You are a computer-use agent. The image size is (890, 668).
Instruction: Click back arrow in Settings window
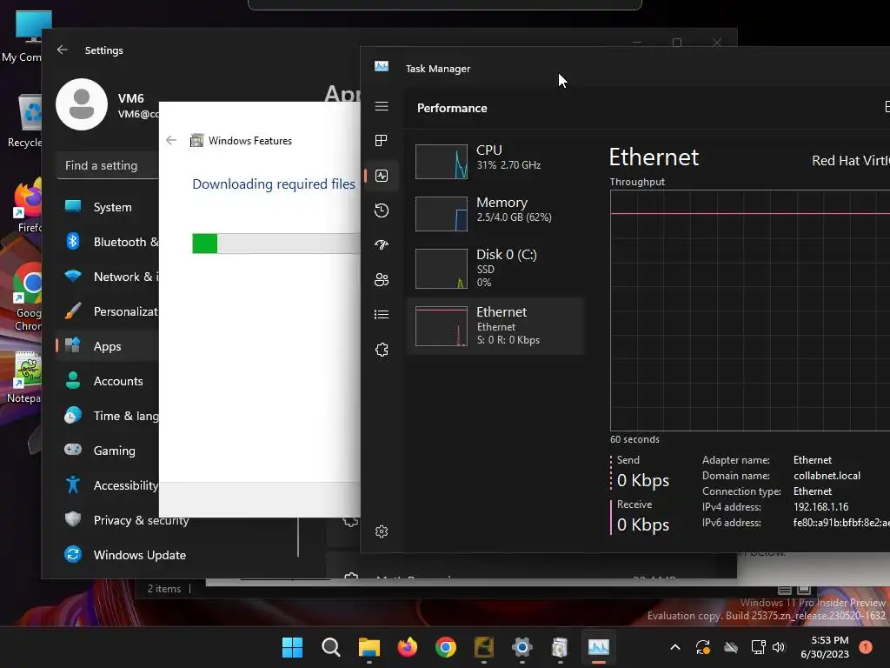pos(63,50)
